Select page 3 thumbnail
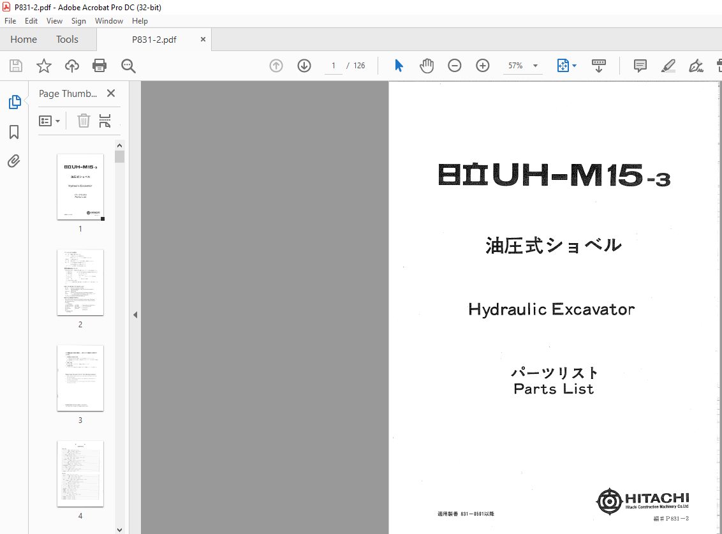Screen dimensions: 722x534 point(80,378)
